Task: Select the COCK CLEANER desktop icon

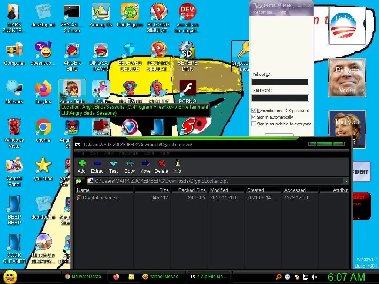Action: 14,249
